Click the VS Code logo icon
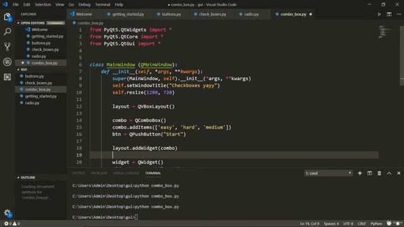This screenshot has height=227, width=404. coord(5,4)
